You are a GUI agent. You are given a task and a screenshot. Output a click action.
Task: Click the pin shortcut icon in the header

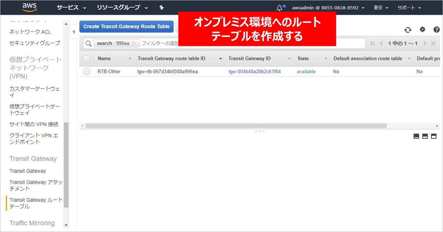[x=162, y=8]
